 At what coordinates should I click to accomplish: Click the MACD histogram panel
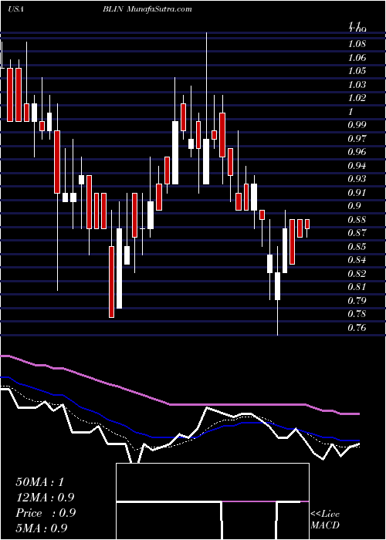pos(212,501)
